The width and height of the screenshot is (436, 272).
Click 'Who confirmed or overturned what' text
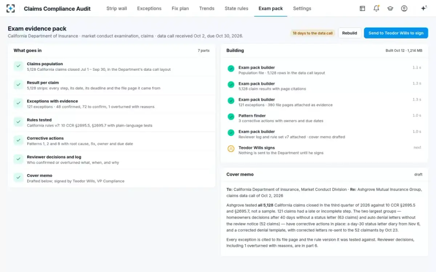coord(73,162)
